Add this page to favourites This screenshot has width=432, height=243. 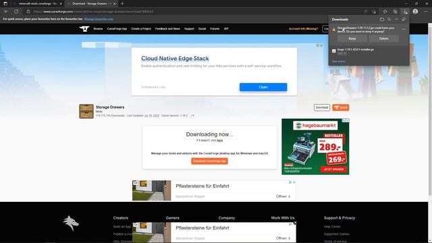(374, 11)
